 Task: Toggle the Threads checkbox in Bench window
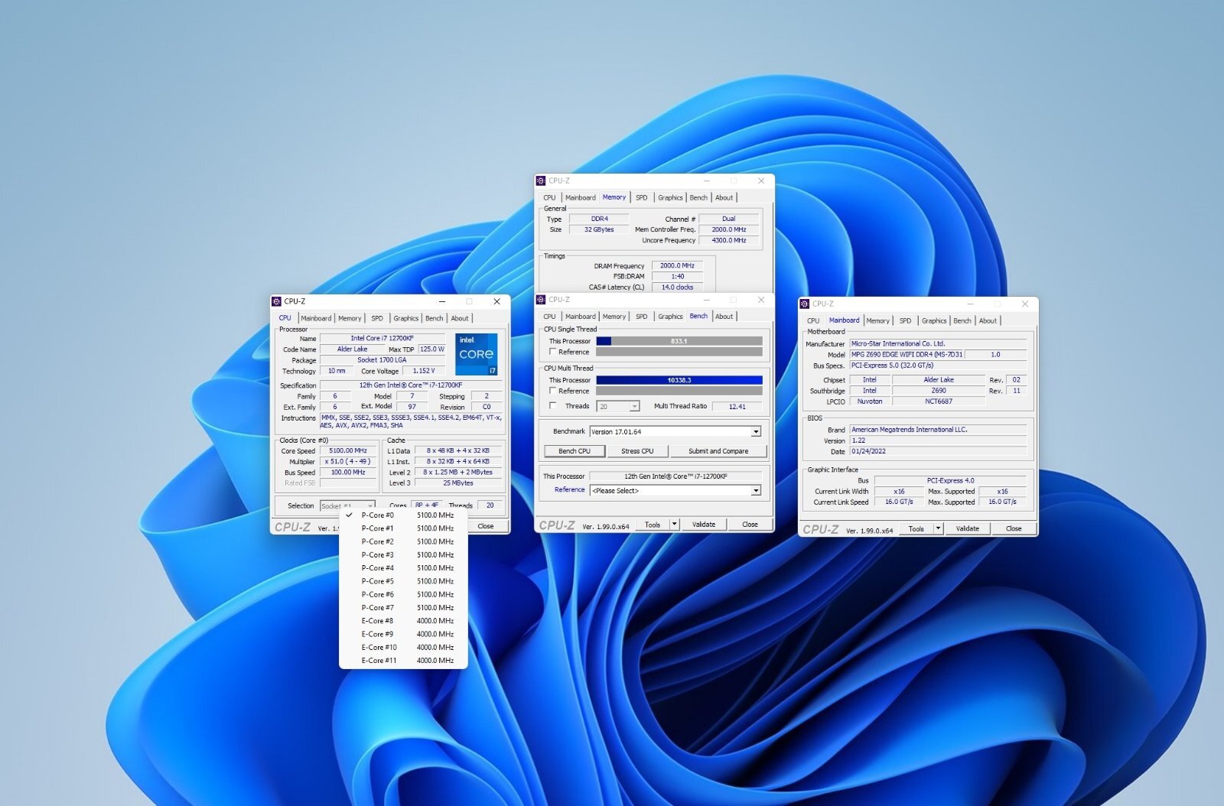(553, 406)
